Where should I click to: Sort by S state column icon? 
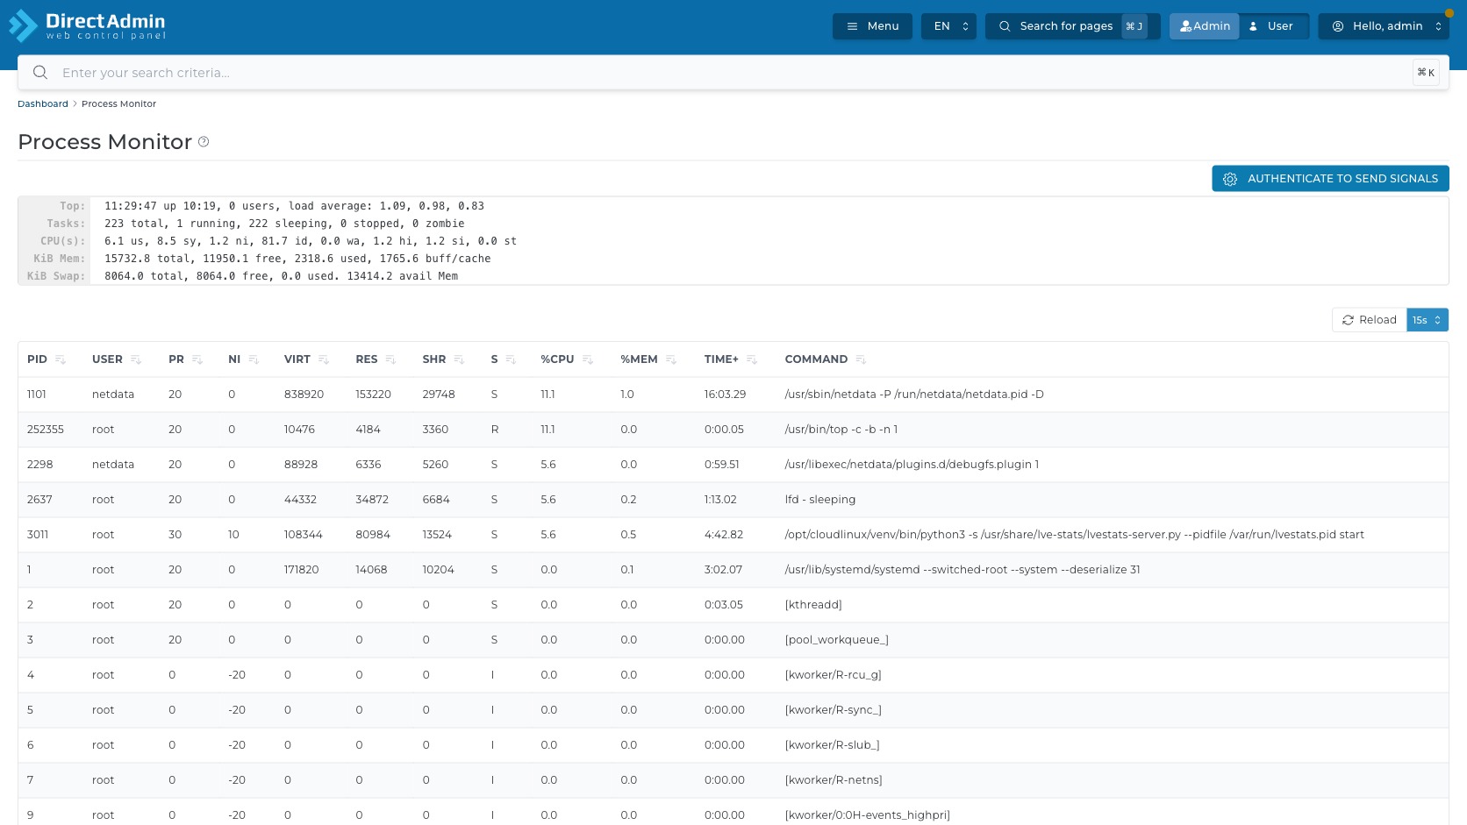point(512,359)
